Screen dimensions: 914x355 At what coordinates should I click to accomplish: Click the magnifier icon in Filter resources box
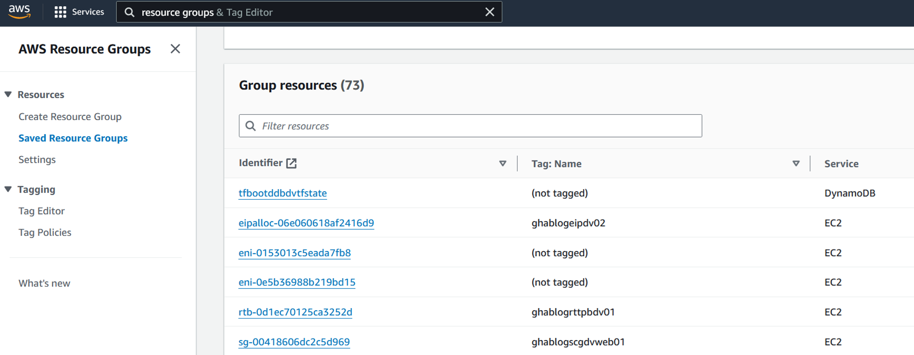[251, 126]
